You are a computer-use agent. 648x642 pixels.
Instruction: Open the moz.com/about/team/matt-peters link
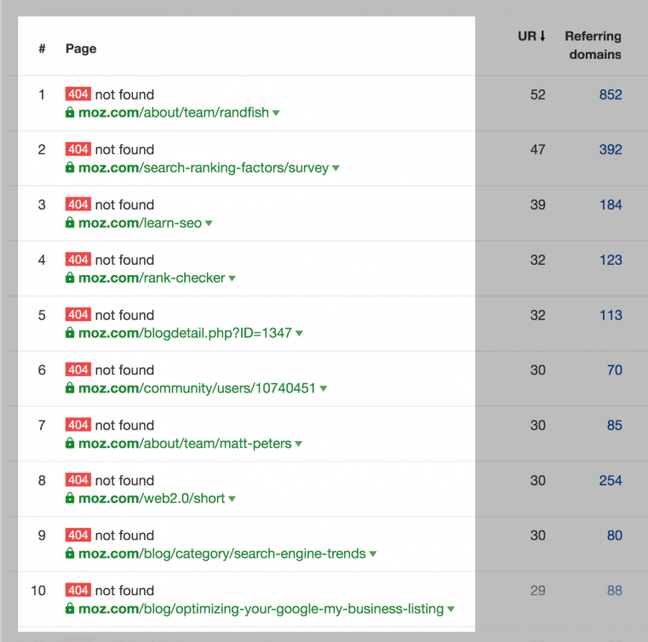185,444
